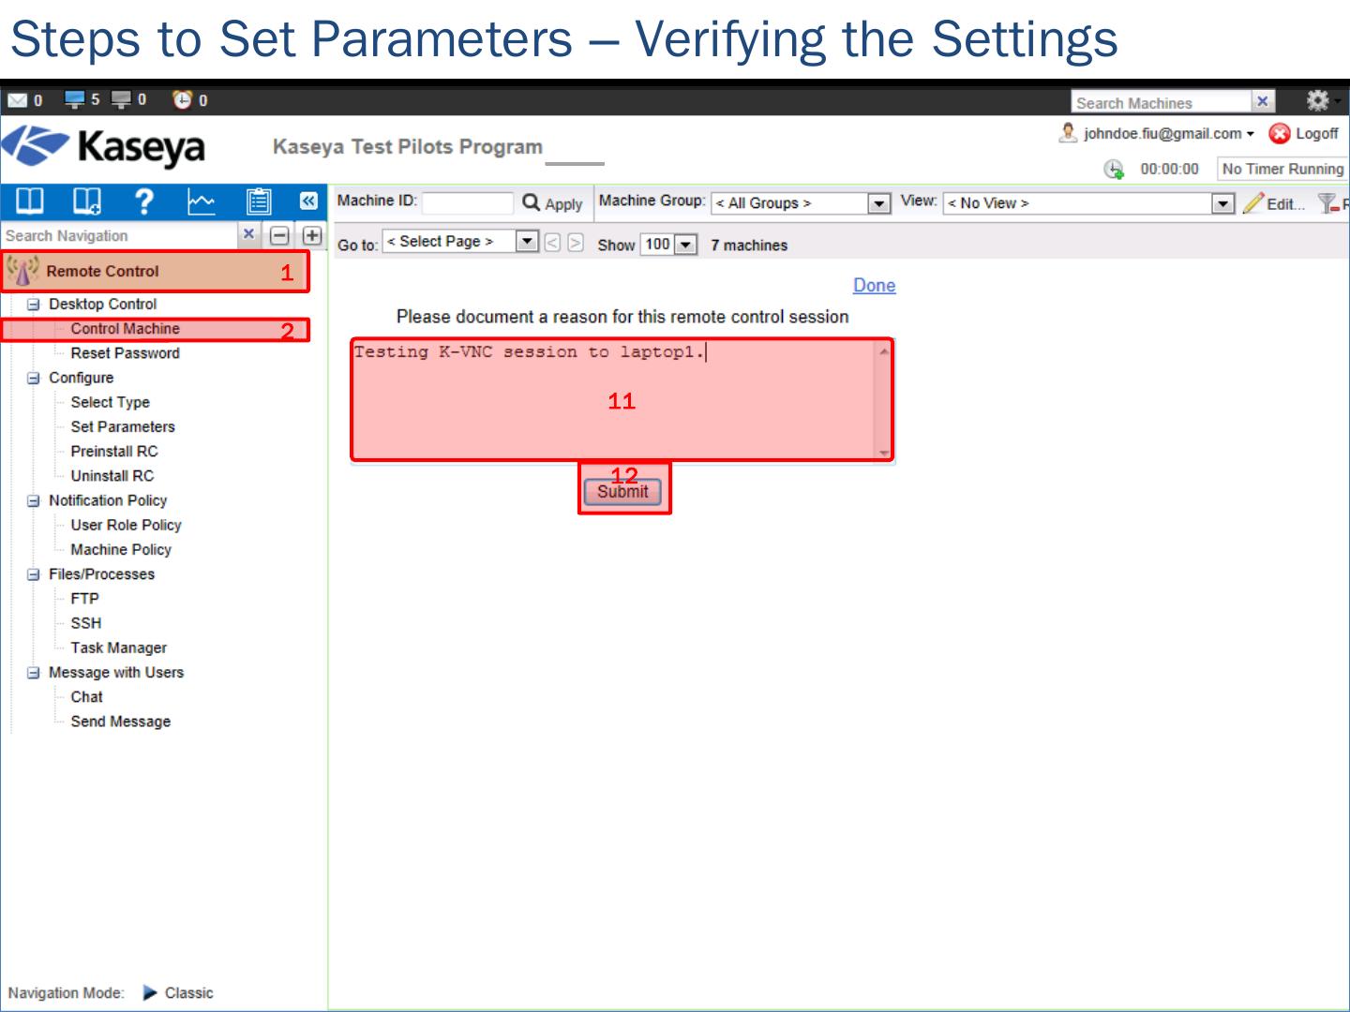This screenshot has width=1350, height=1012.
Task: Collapse the Configure tree group
Action: (x=34, y=378)
